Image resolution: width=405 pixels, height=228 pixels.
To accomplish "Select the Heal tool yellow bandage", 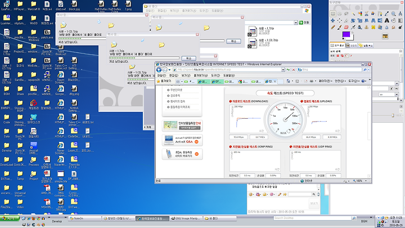I will (373, 27).
